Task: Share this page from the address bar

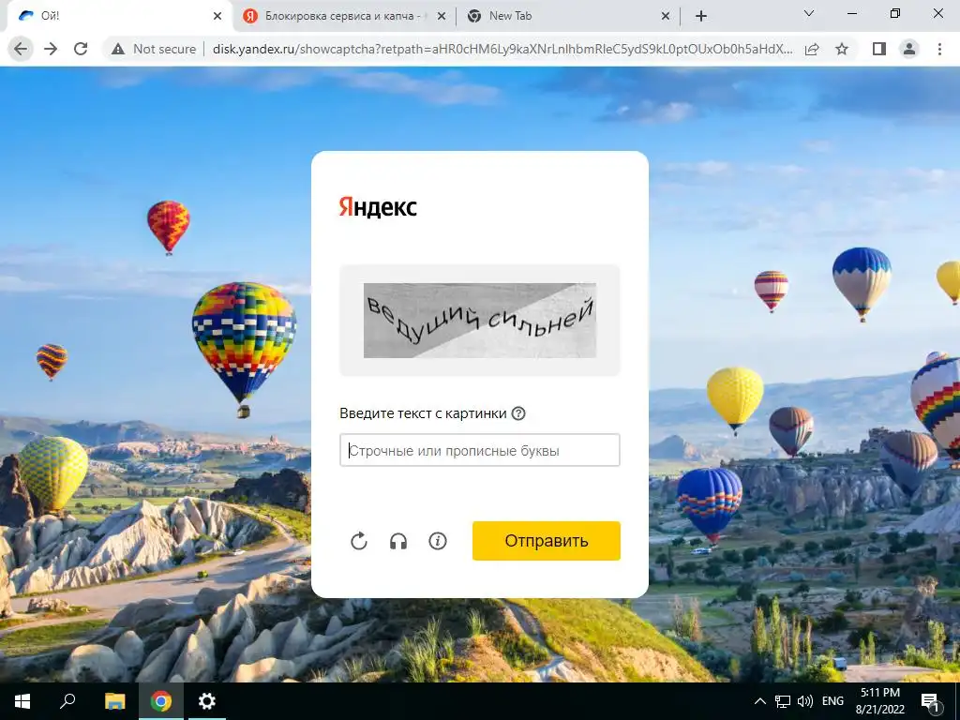Action: (812, 49)
